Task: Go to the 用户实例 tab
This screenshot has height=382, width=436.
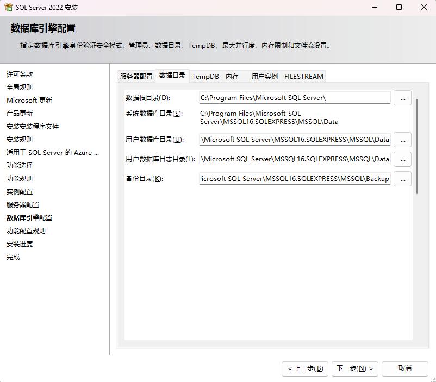Action: pyautogui.click(x=264, y=77)
